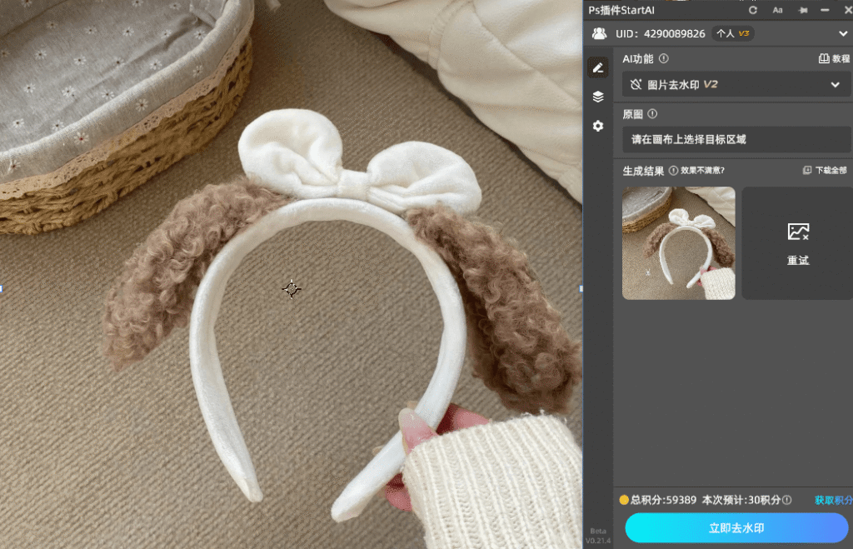Click 重试 on the failed result
Image resolution: width=853 pixels, height=549 pixels.
click(x=797, y=243)
